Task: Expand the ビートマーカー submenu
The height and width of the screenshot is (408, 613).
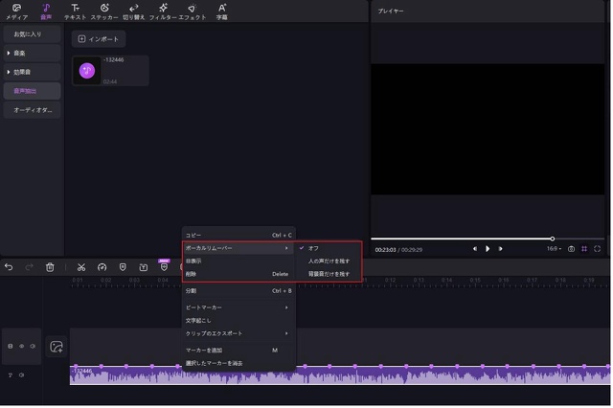Action: tap(238, 308)
